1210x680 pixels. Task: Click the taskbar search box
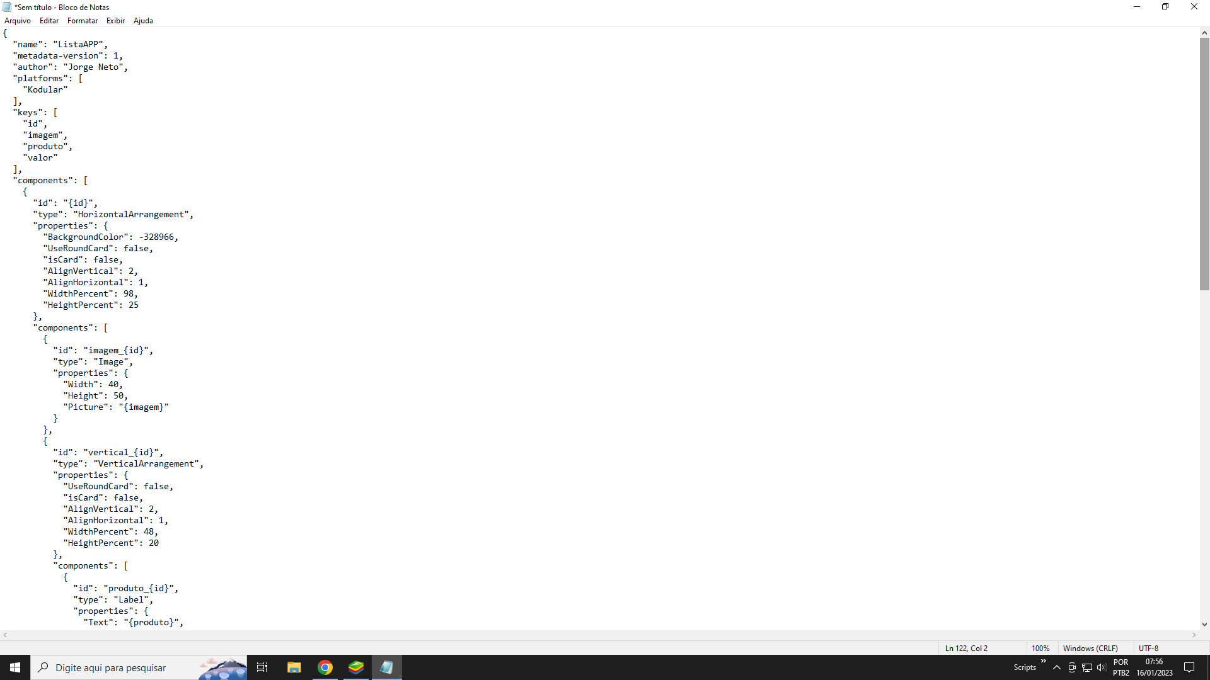click(x=139, y=667)
